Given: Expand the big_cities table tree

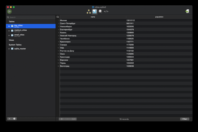Looking at the screenshot, I should pyautogui.click(x=9, y=26).
